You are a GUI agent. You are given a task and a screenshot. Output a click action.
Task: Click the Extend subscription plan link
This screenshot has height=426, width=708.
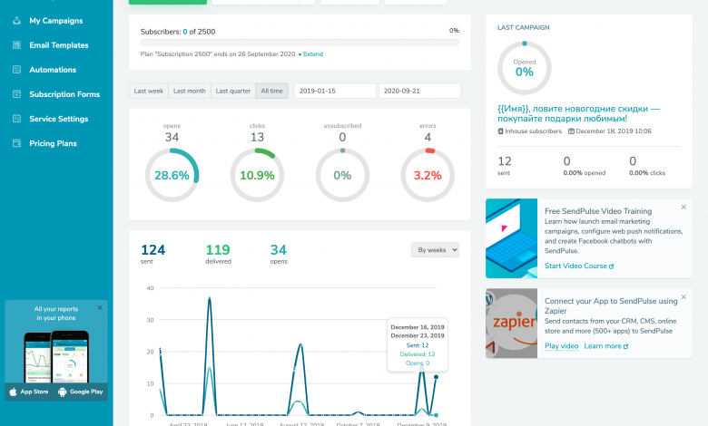[312, 54]
